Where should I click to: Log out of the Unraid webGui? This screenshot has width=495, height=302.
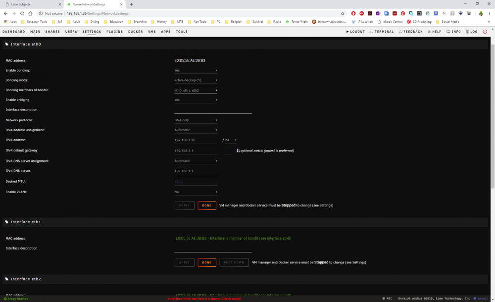pyautogui.click(x=355, y=32)
